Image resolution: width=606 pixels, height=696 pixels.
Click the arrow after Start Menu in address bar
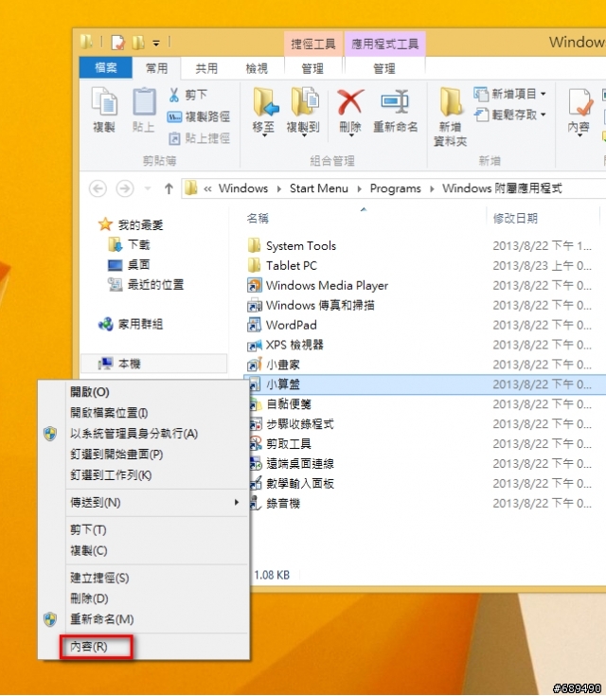(x=359, y=189)
